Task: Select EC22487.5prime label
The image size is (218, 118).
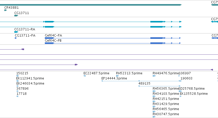Action: [x=96, y=73]
